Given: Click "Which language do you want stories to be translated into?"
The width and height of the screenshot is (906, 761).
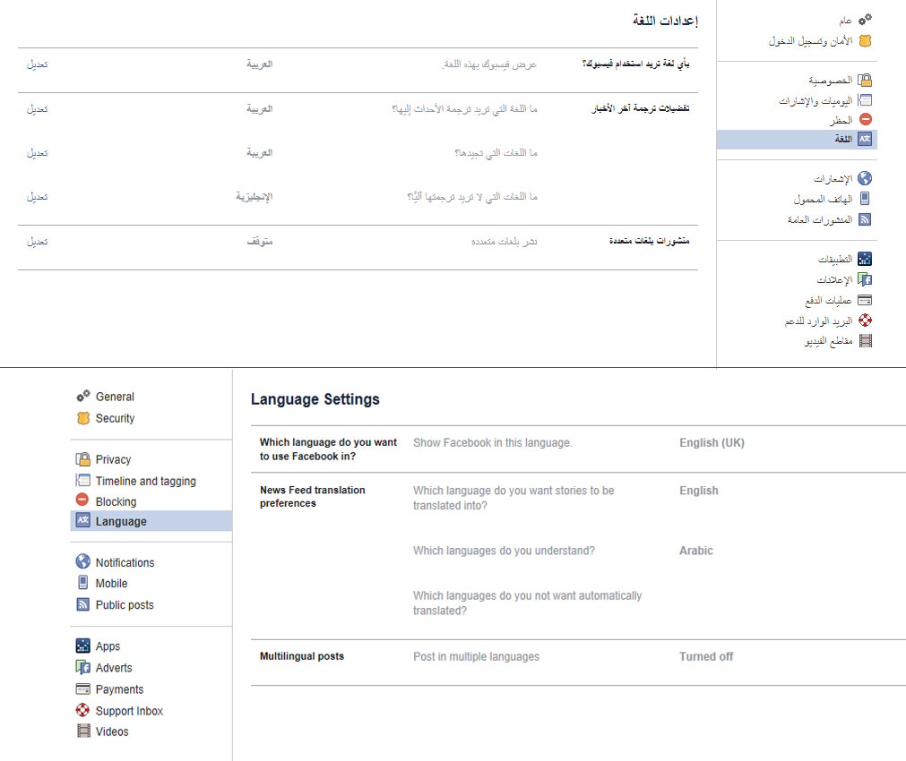Looking at the screenshot, I should click(513, 498).
